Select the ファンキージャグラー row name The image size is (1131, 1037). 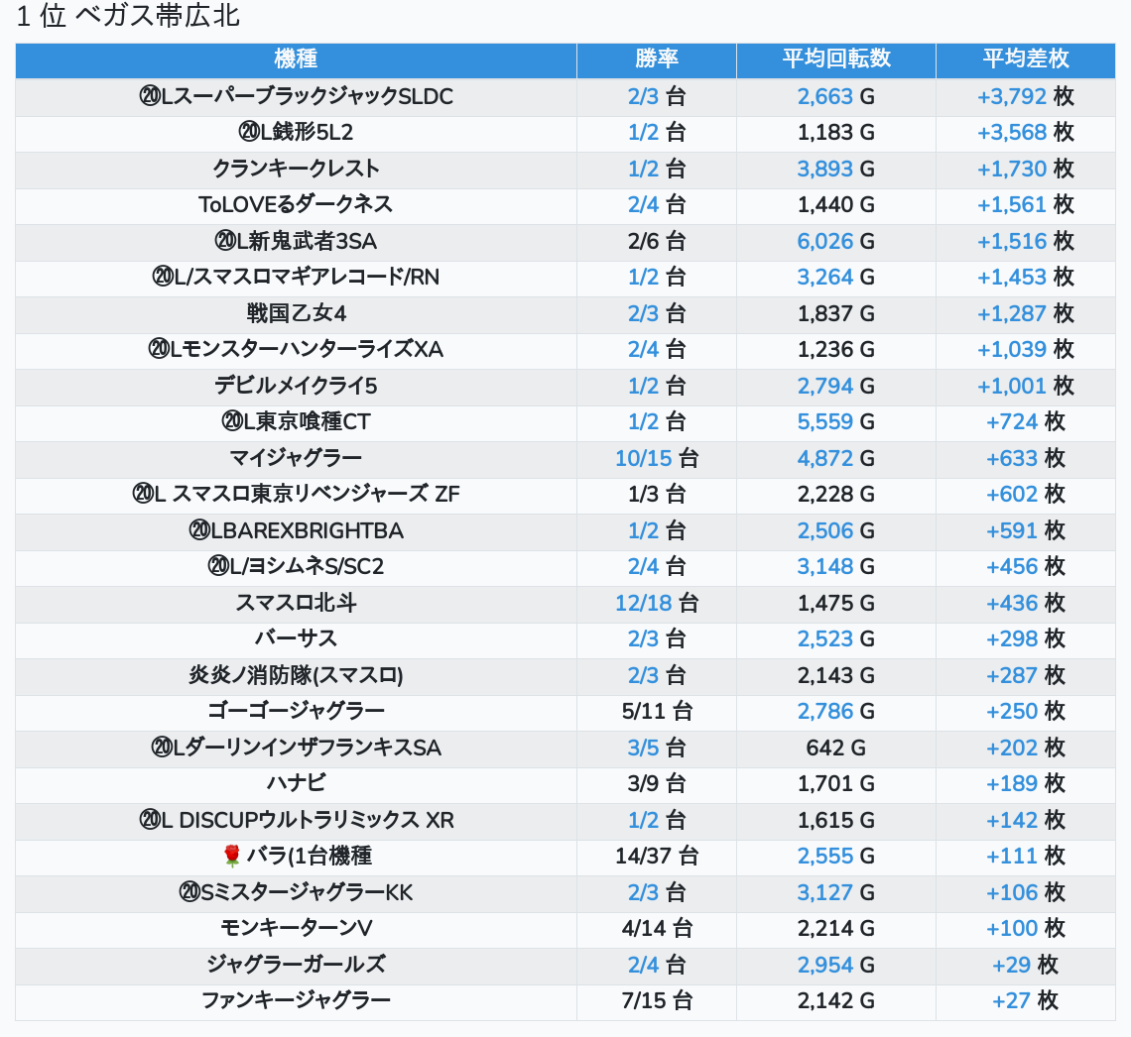point(296,1000)
